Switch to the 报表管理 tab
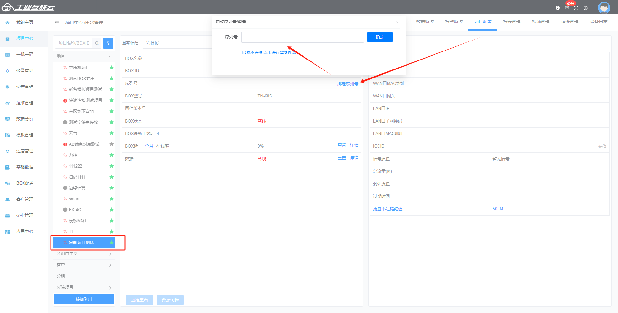 512,22
